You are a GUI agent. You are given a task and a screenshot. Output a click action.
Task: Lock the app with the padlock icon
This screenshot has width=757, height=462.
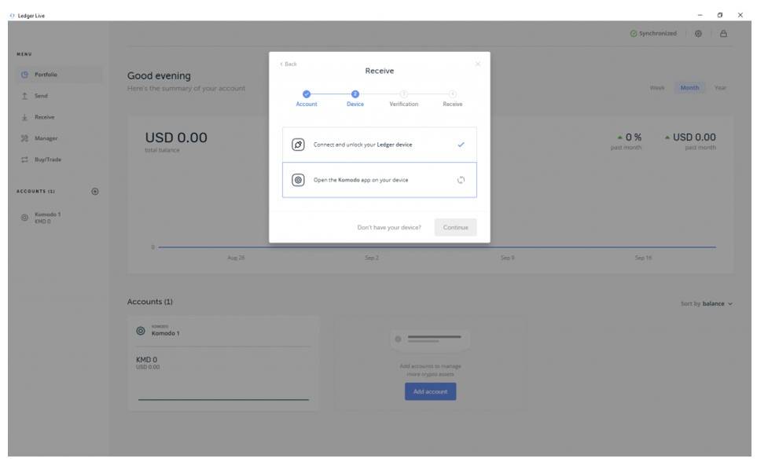point(723,34)
